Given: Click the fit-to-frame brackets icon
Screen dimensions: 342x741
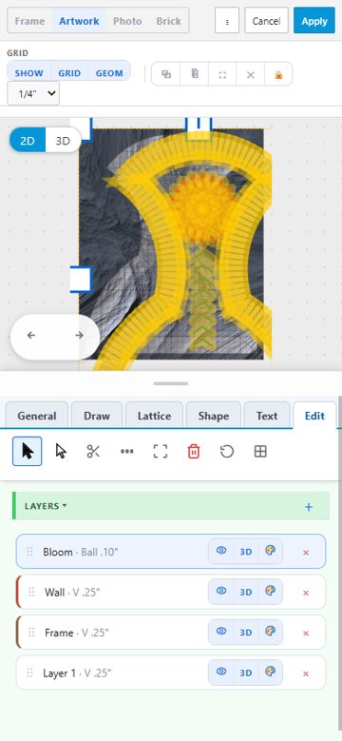Looking at the screenshot, I should click(161, 451).
